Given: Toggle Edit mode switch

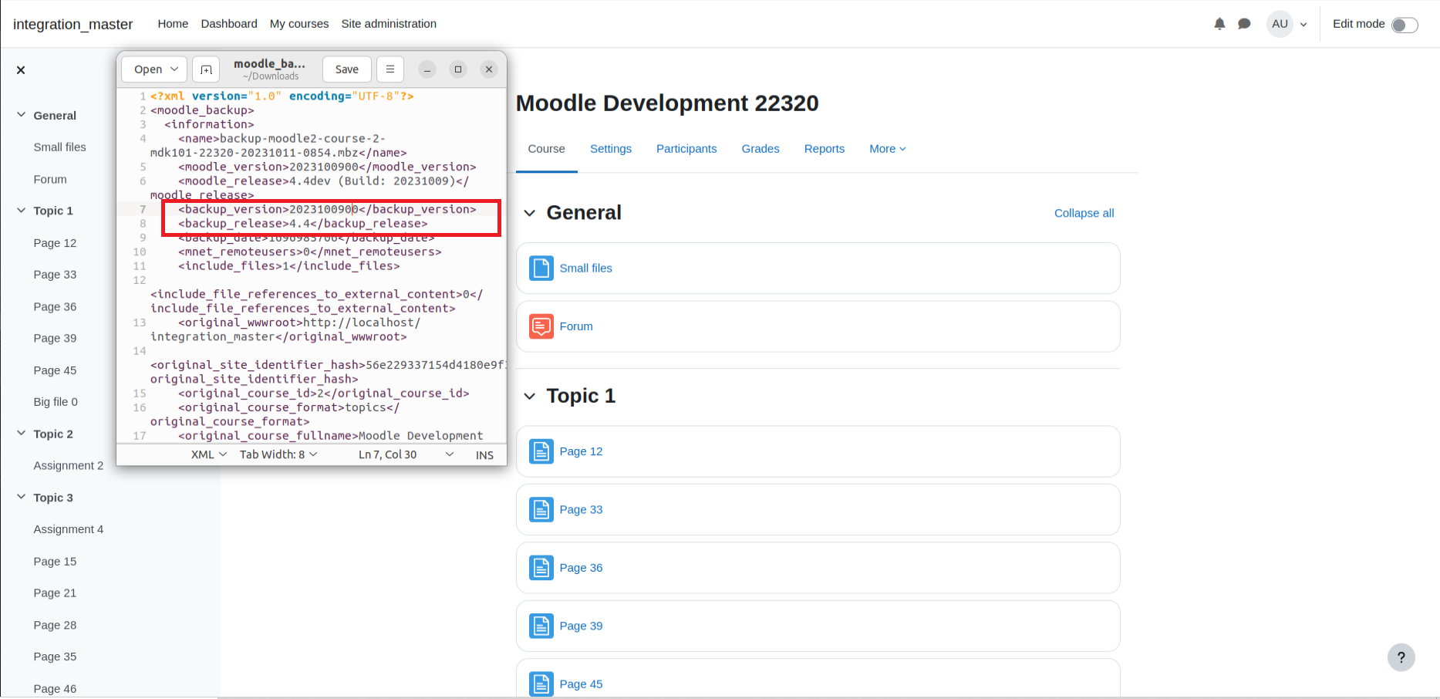Looking at the screenshot, I should (1405, 25).
